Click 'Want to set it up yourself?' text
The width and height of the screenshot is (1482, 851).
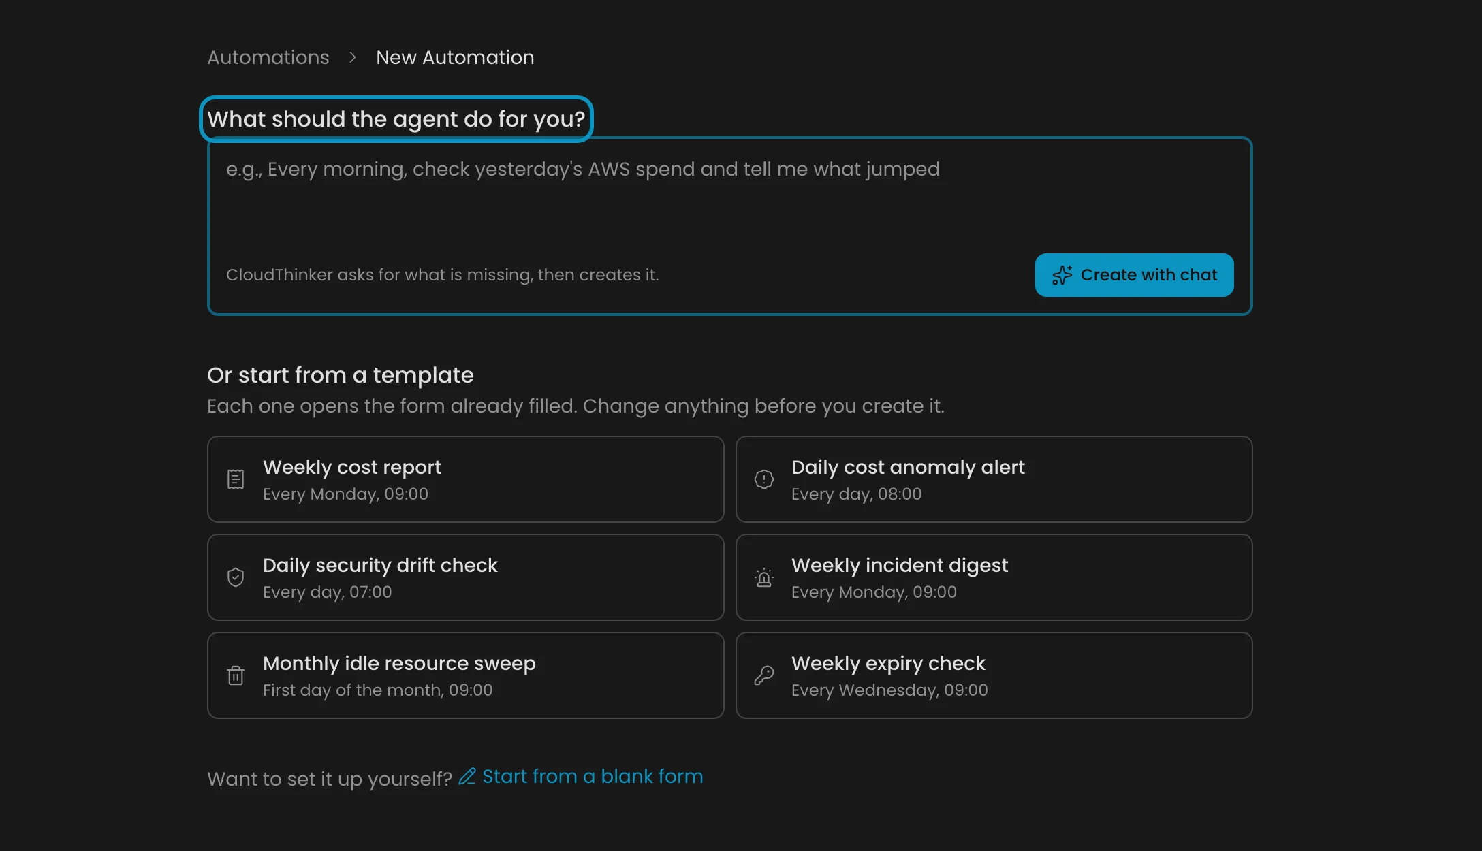pos(330,779)
